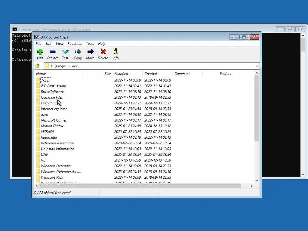Image resolution: width=308 pixels, height=231 pixels.
Task: Open the Tools menu
Action: 90,44
